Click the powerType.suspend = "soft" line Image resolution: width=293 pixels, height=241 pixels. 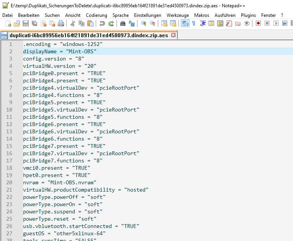(x=62, y=211)
